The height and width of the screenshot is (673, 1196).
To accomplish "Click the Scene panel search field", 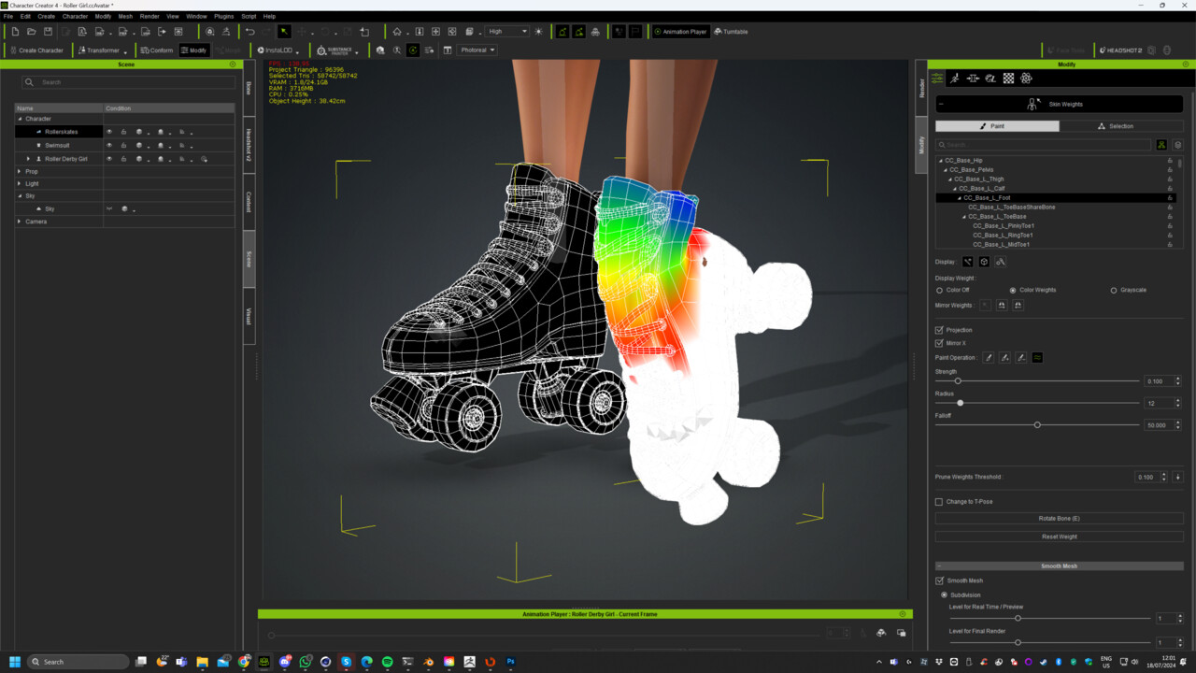I will (128, 82).
